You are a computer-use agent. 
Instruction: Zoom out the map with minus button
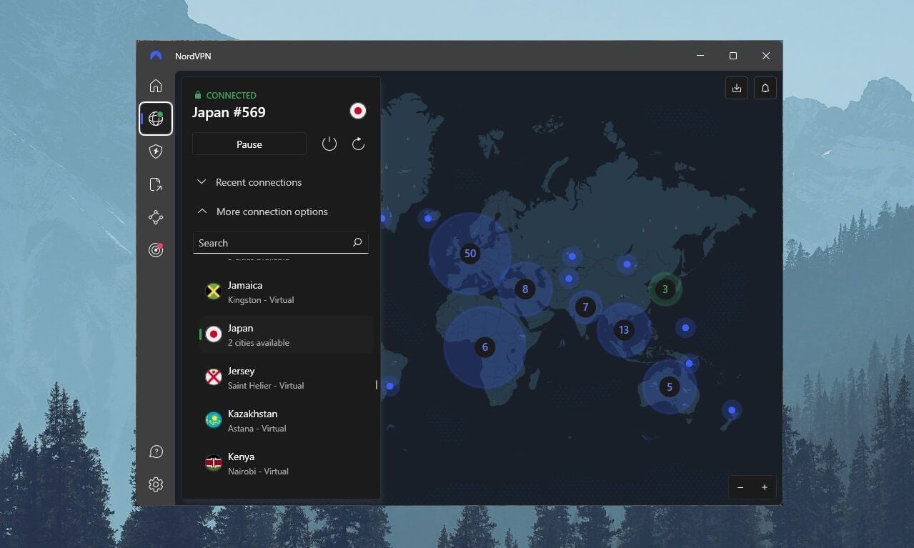(740, 487)
